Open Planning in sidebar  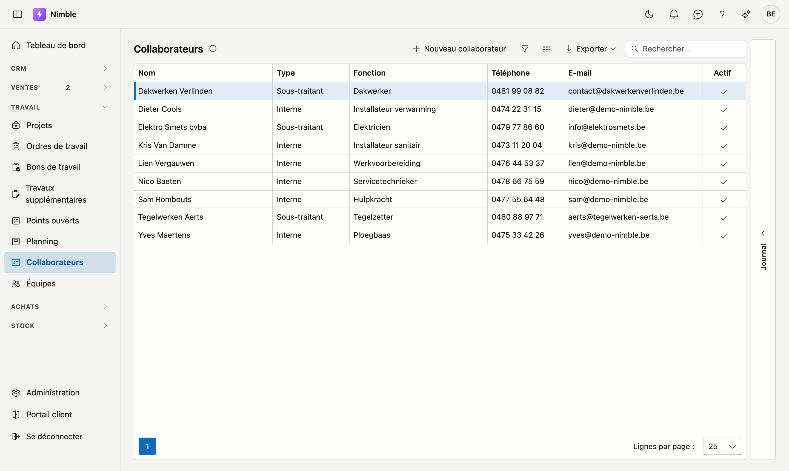coord(60,242)
